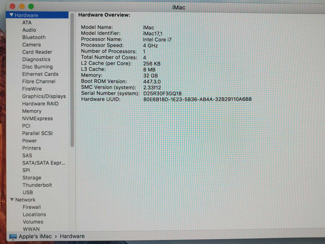Screen dimensions: 325x244
Task: Select Card Reader in the sidebar
Action: coord(37,52)
